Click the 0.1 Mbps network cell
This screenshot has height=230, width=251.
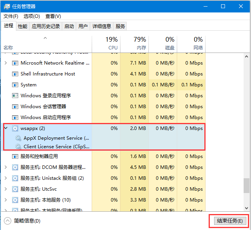coord(192,85)
